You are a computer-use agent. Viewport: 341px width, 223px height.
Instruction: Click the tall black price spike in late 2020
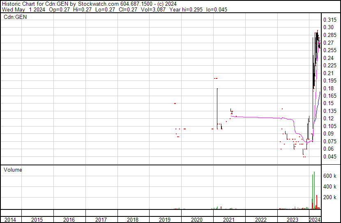[x=217, y=109]
